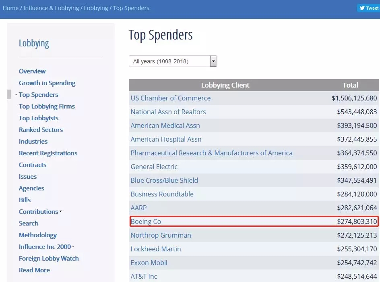
Task: Click the $359,612,000 total value
Action: pyautogui.click(x=357, y=167)
